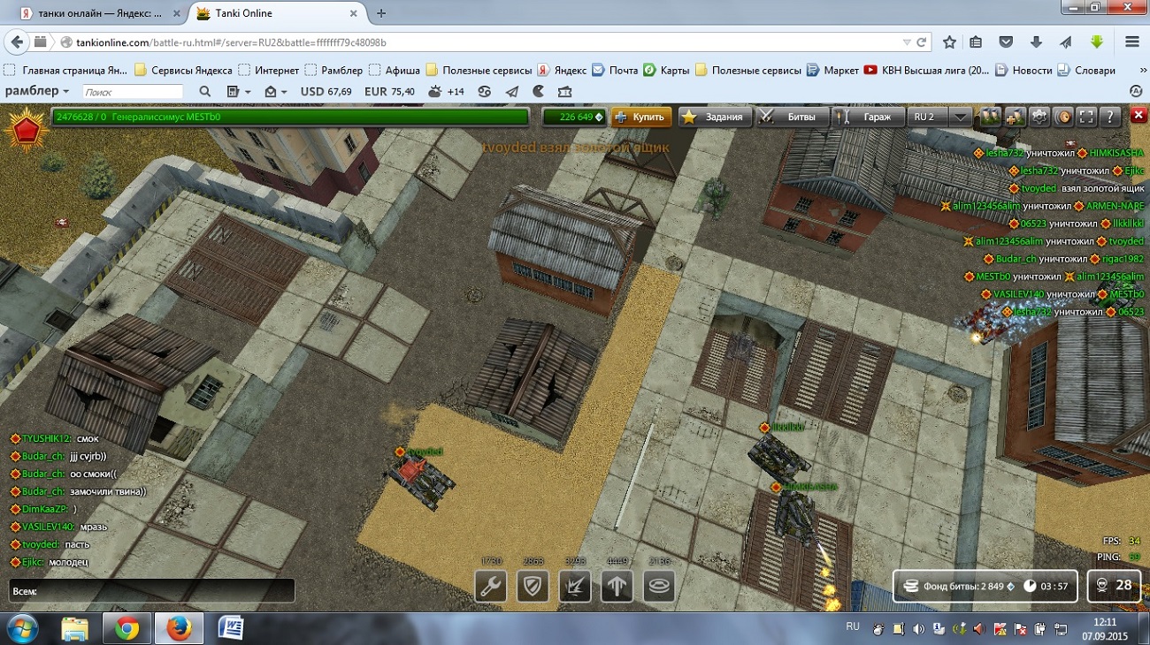Open the Почта bookmark
The height and width of the screenshot is (645, 1150).
click(x=615, y=70)
